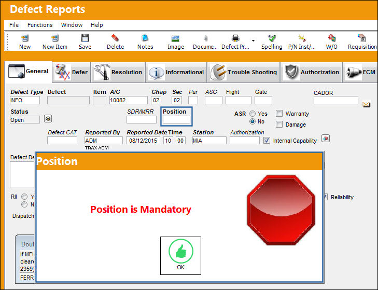
Task: Open the W/O toolbar icon
Action: (x=332, y=38)
